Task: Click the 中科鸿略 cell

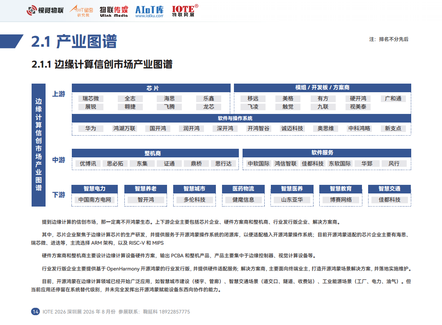Action: (x=360, y=129)
